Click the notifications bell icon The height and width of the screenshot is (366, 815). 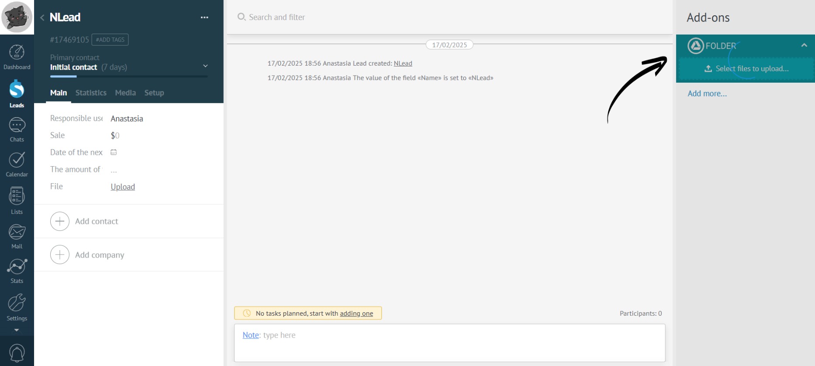(17, 353)
